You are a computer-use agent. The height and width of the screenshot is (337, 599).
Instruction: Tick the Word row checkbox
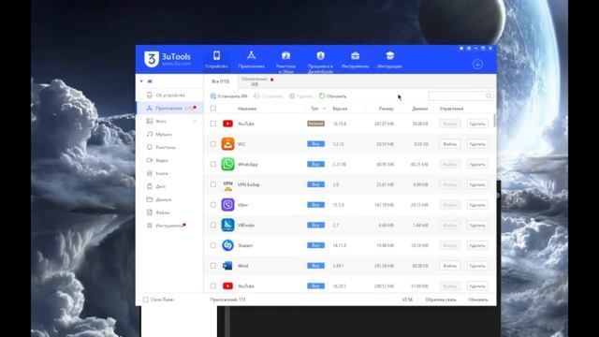pos(213,266)
